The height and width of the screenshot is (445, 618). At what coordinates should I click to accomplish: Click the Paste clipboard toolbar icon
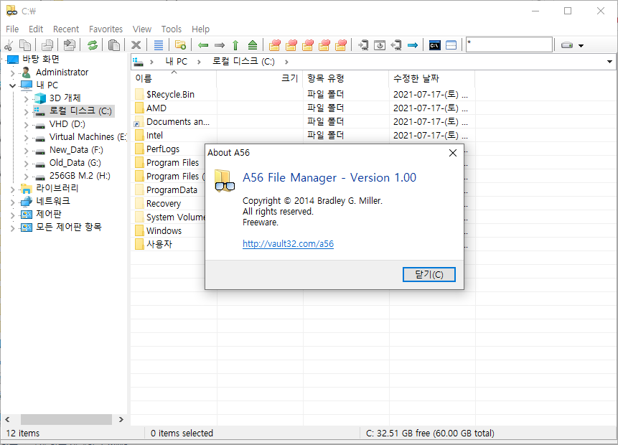pyautogui.click(x=114, y=45)
